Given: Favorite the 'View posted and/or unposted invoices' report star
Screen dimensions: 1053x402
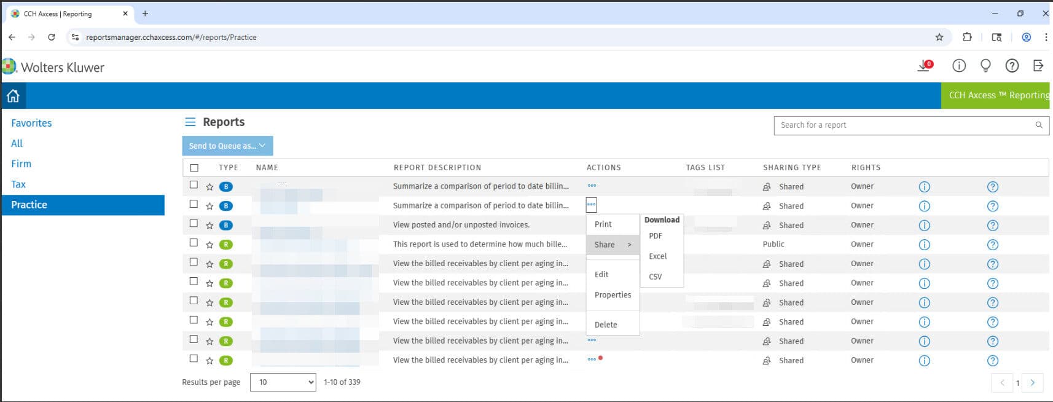Looking at the screenshot, I should click(x=209, y=226).
